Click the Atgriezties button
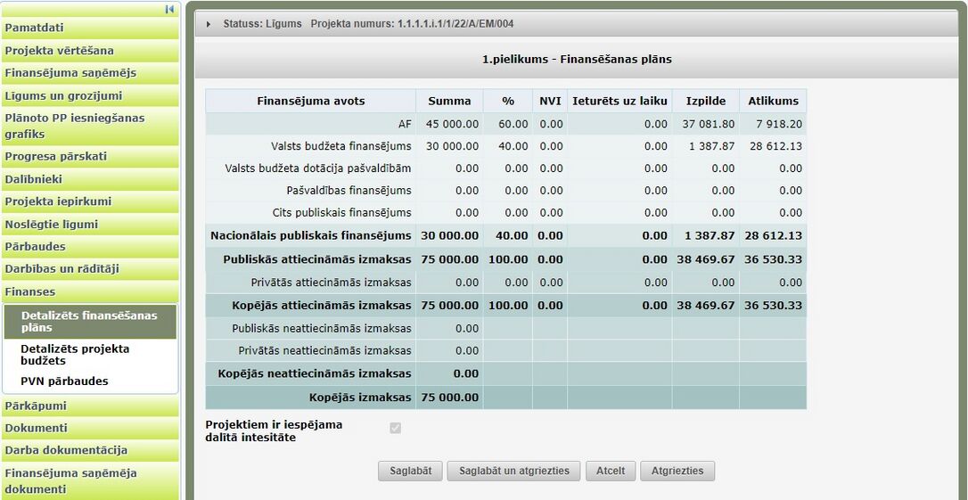 pyautogui.click(x=677, y=471)
